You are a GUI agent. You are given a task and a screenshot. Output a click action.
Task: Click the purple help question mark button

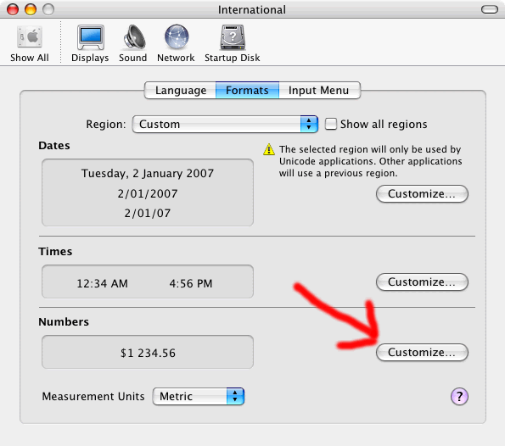click(459, 396)
